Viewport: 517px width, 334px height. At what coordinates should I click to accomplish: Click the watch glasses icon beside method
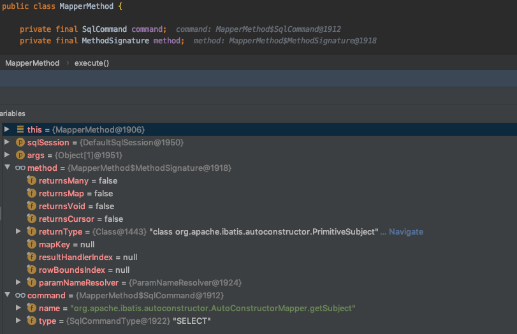pyautogui.click(x=20, y=168)
